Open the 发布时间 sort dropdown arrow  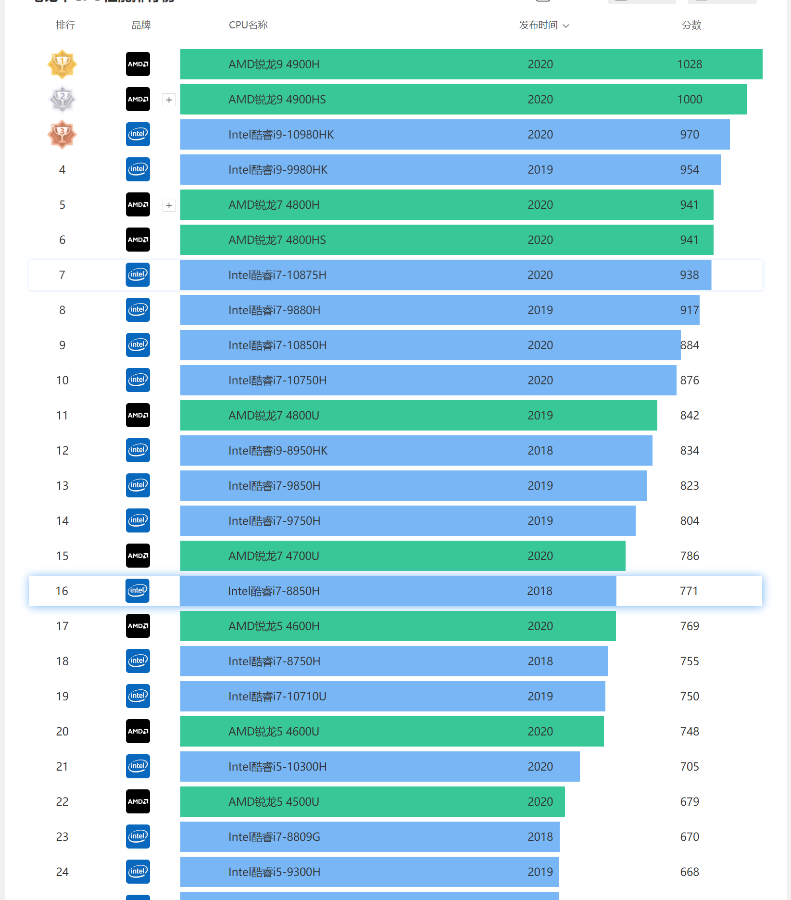(x=566, y=25)
